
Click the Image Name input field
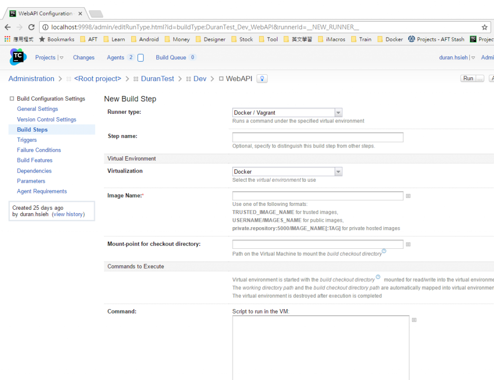(317, 196)
